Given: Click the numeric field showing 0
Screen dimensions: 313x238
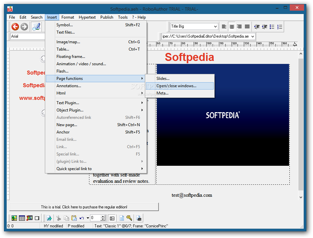Looking at the screenshot, I should [96, 218].
